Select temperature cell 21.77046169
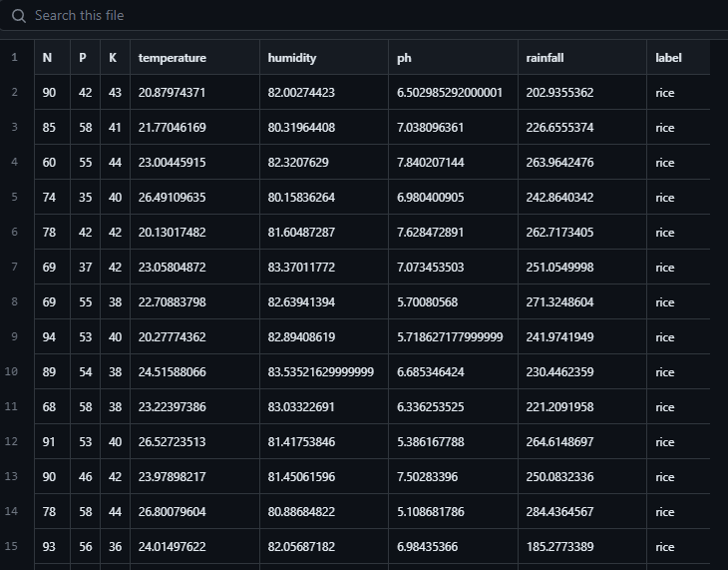This screenshot has height=570, width=728. [x=195, y=127]
